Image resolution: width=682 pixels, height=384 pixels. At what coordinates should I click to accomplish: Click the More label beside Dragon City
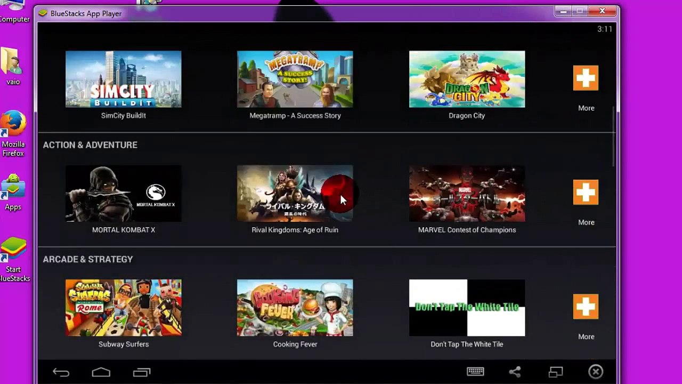pos(586,108)
